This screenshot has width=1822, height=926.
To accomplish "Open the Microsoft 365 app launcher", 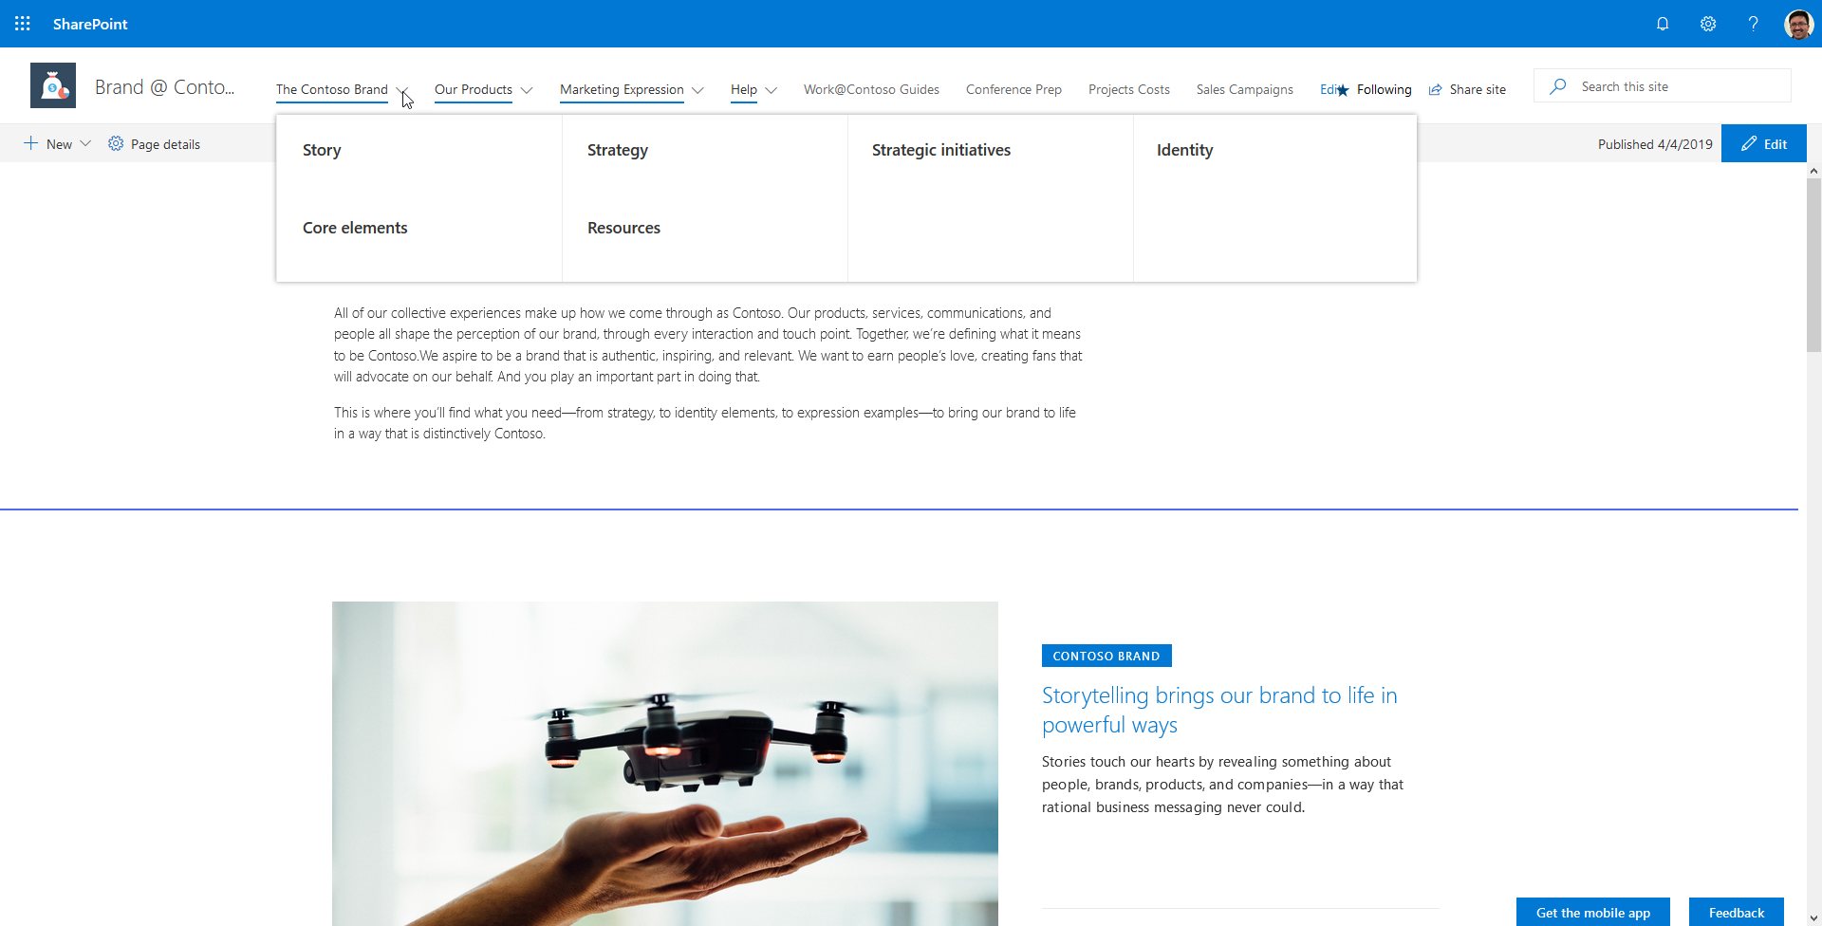I will point(23,24).
